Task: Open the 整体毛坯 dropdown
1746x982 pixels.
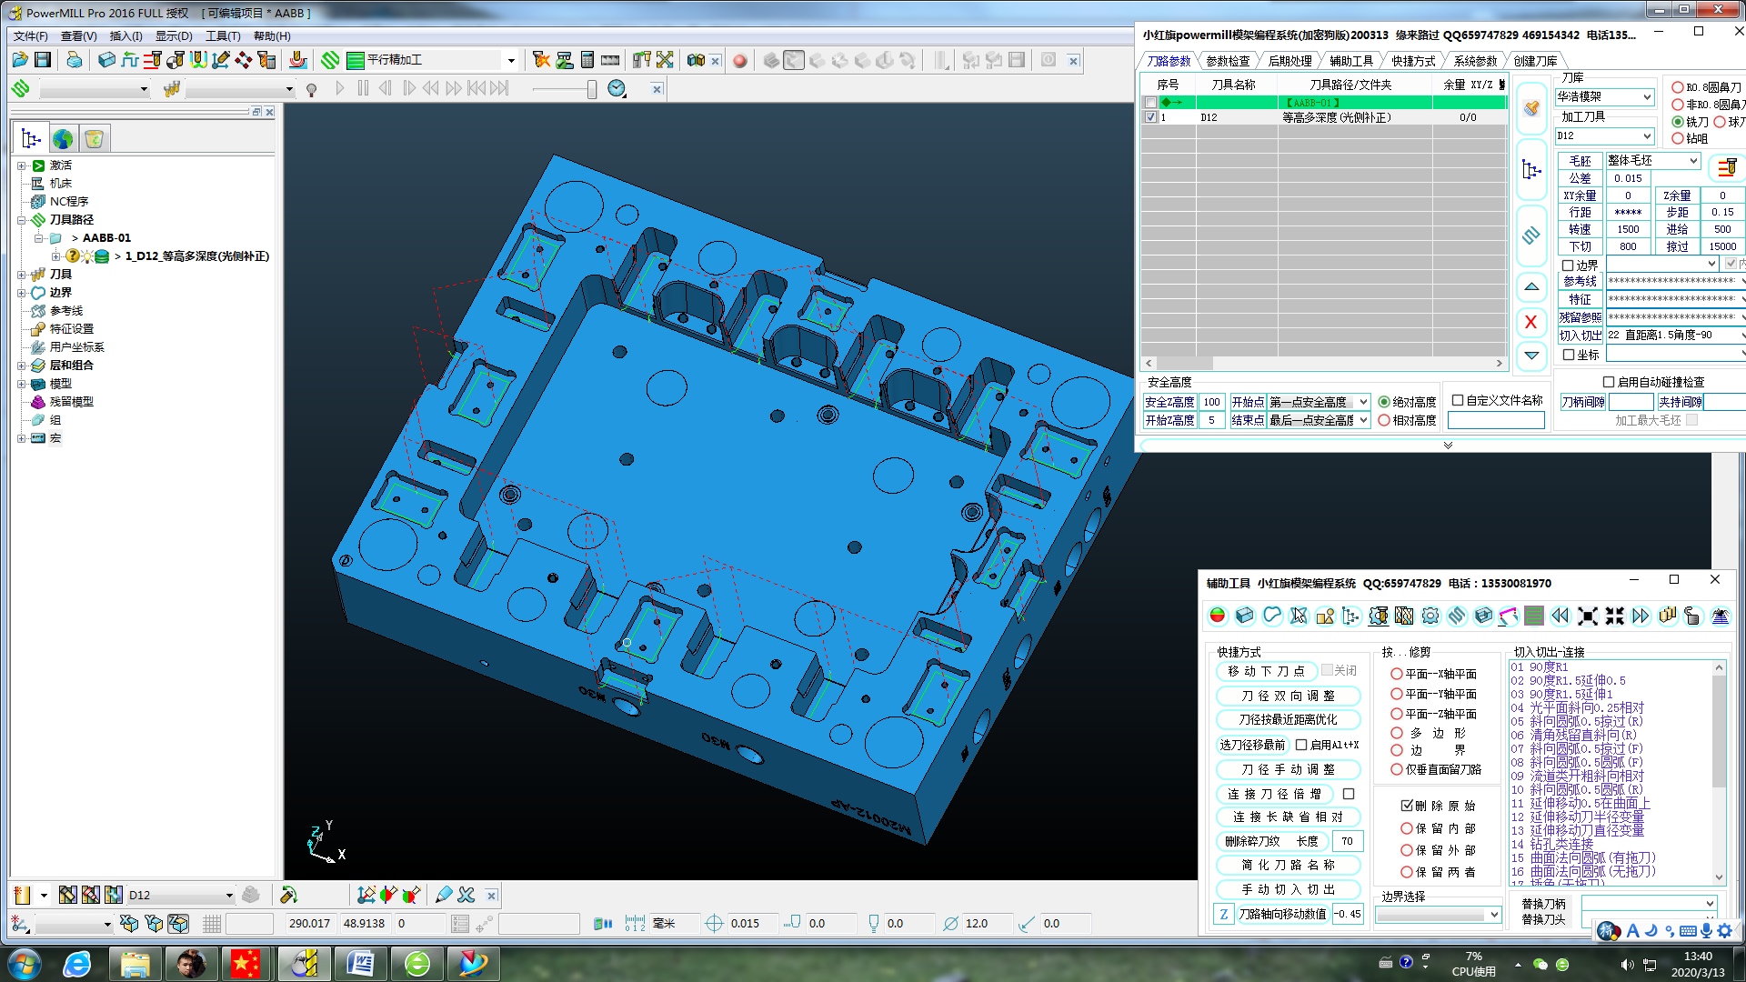Action: (1693, 160)
